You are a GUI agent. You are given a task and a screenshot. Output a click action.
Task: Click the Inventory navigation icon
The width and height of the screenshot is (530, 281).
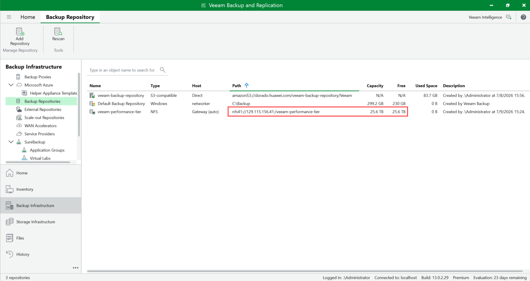[9, 189]
